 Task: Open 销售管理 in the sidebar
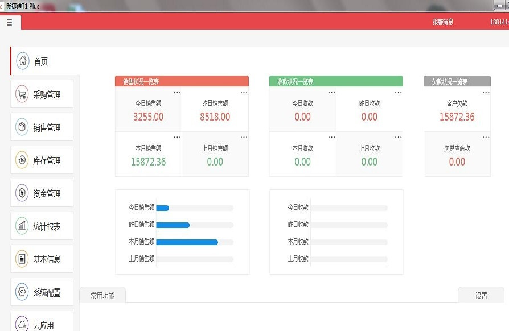[x=42, y=127]
